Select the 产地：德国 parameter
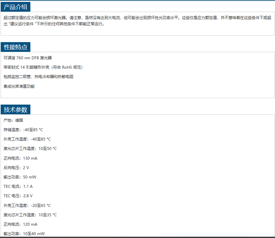This screenshot has width=275, height=238. tap(13, 120)
